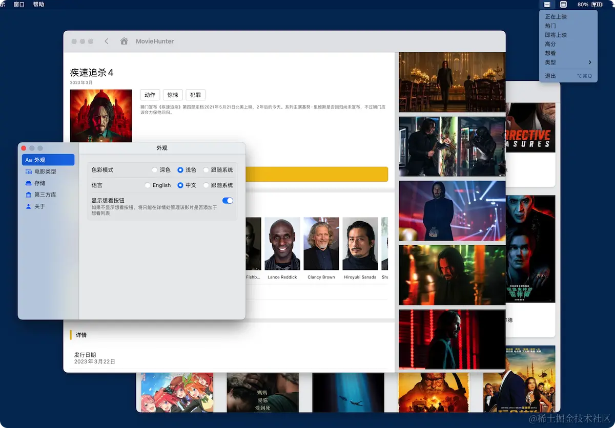Open Clancy Brown's cast photo
Image resolution: width=615 pixels, height=428 pixels.
[x=321, y=244]
